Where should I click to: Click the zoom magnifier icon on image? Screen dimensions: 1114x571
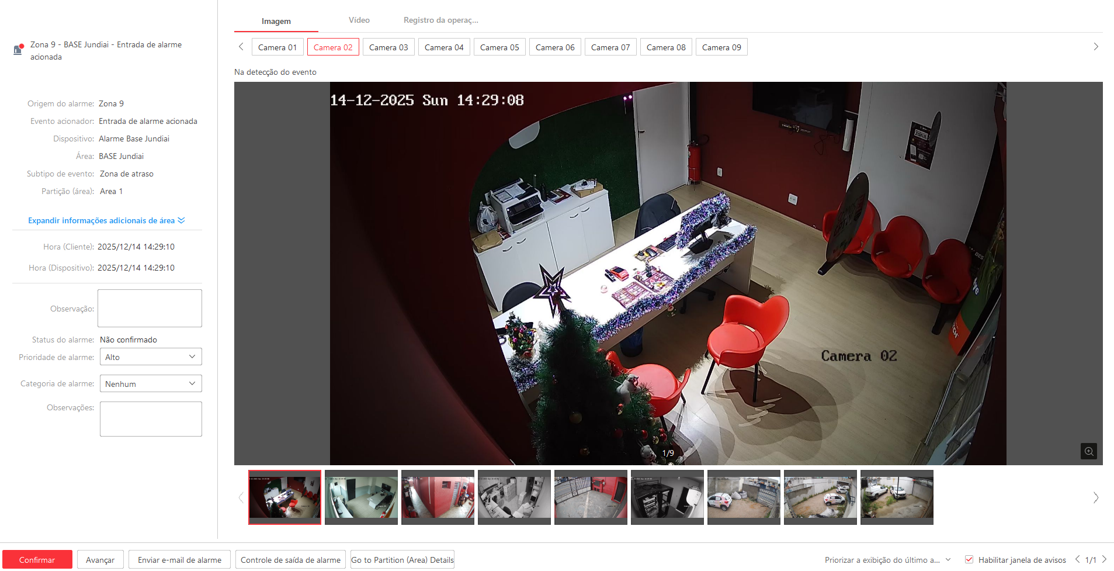(x=1088, y=451)
